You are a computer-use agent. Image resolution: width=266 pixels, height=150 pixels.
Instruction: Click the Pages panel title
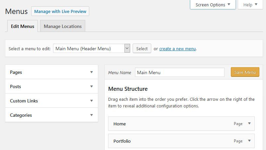click(x=16, y=72)
